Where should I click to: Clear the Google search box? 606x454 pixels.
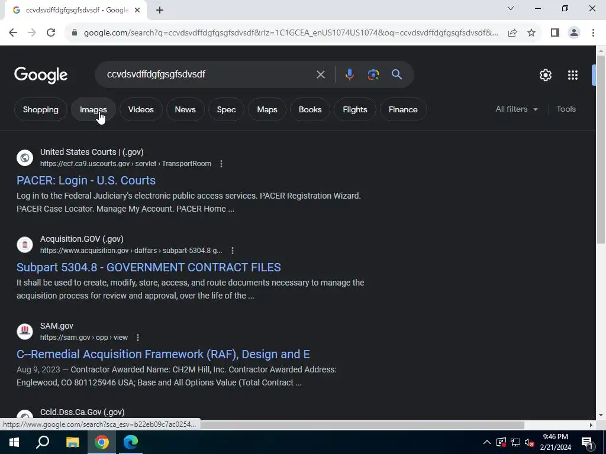pos(320,74)
